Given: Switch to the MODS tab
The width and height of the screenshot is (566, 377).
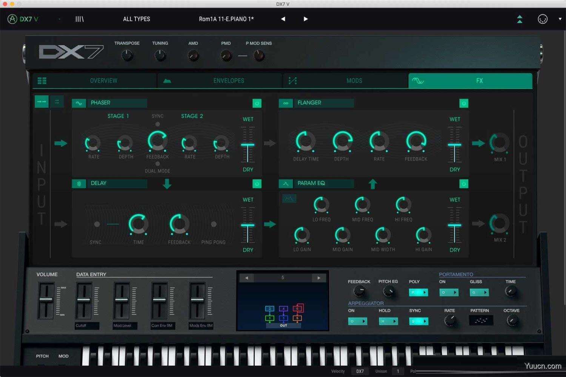Looking at the screenshot, I should coord(346,81).
